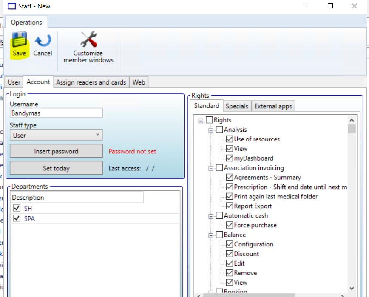Screen dimensions: 369x297
Task: Switch to the External apps tab
Action: pos(273,106)
